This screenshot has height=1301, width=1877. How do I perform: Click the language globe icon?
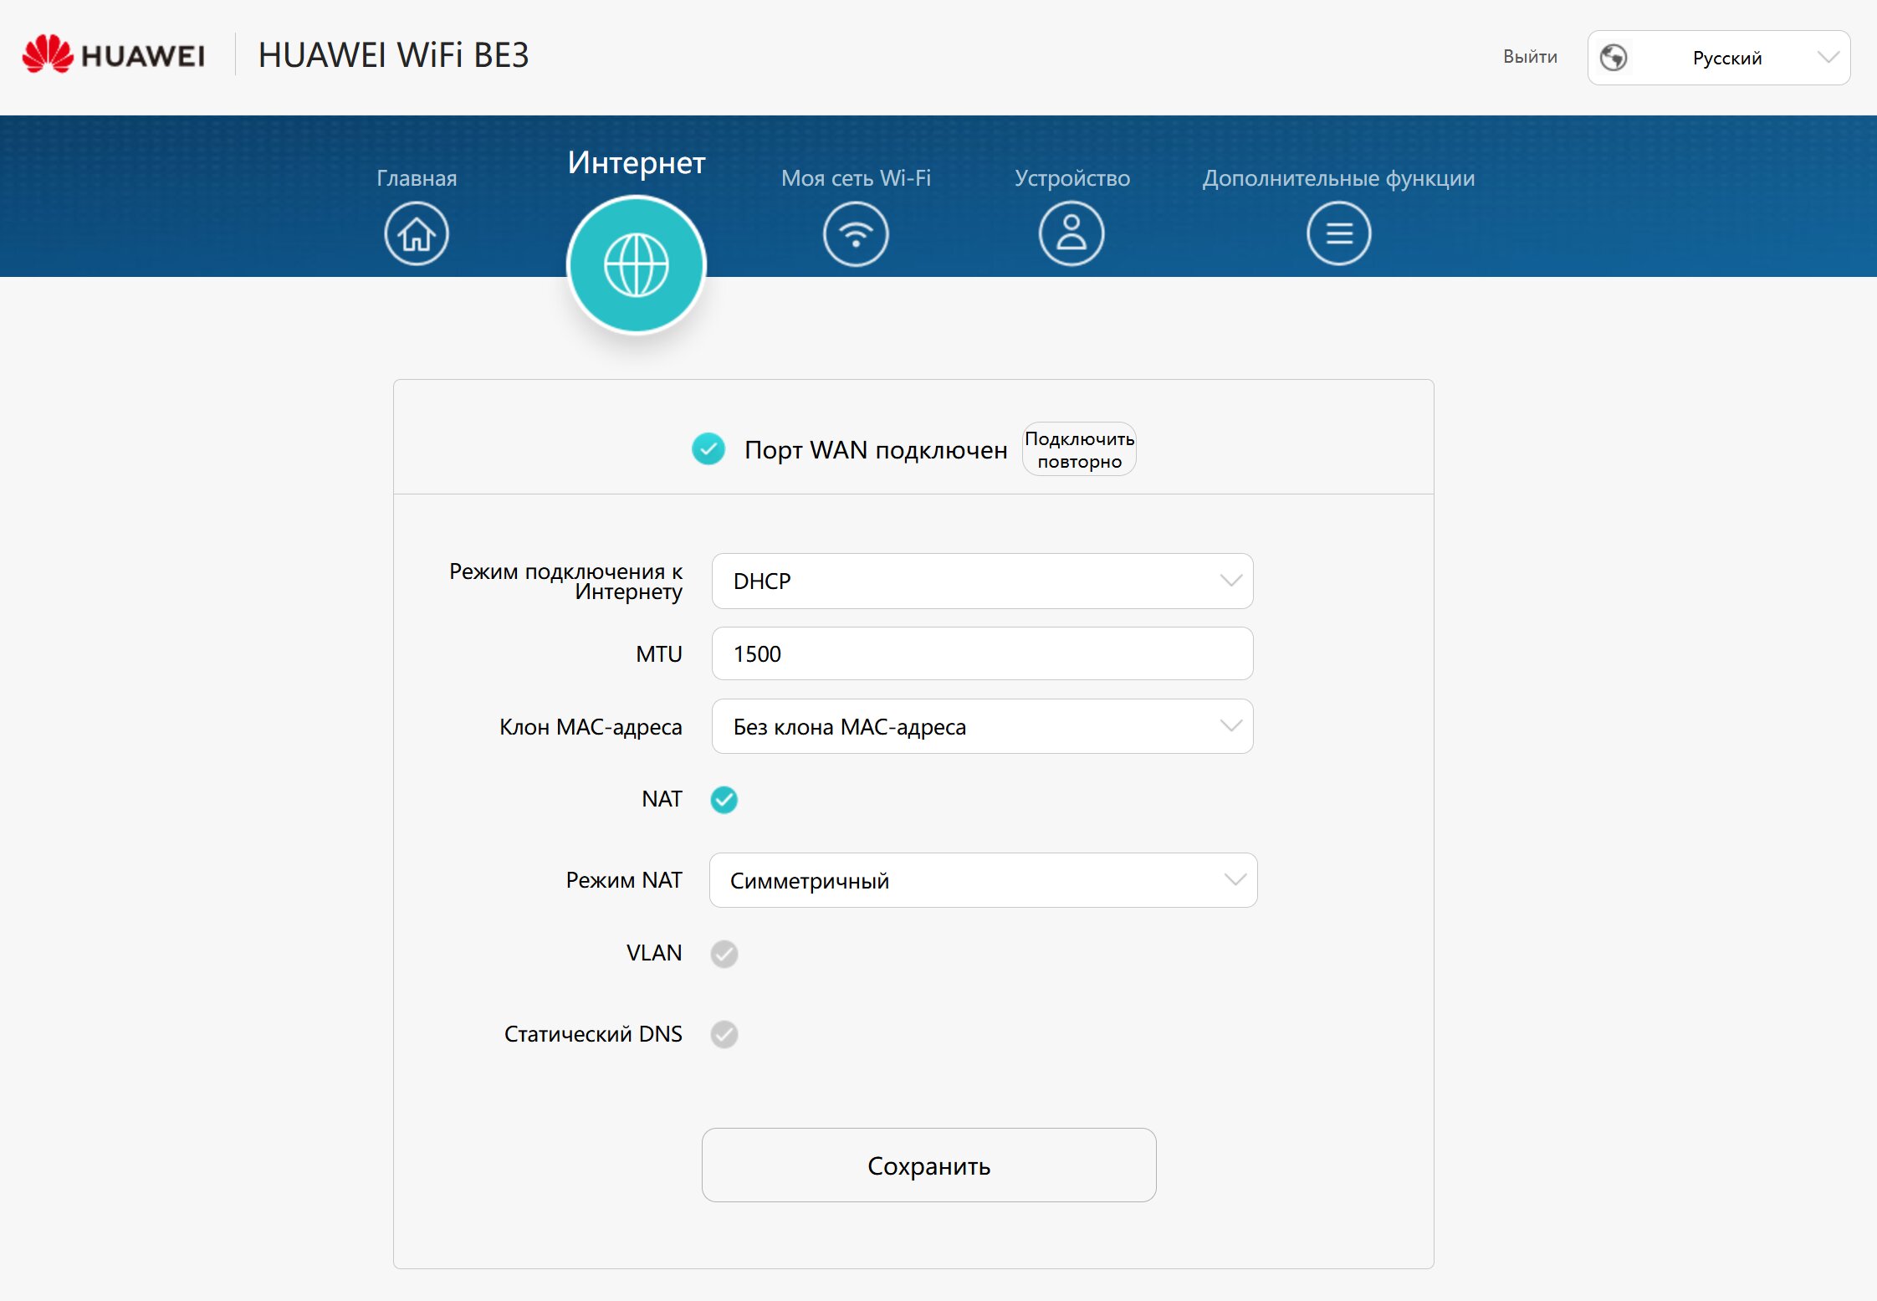[x=1614, y=58]
